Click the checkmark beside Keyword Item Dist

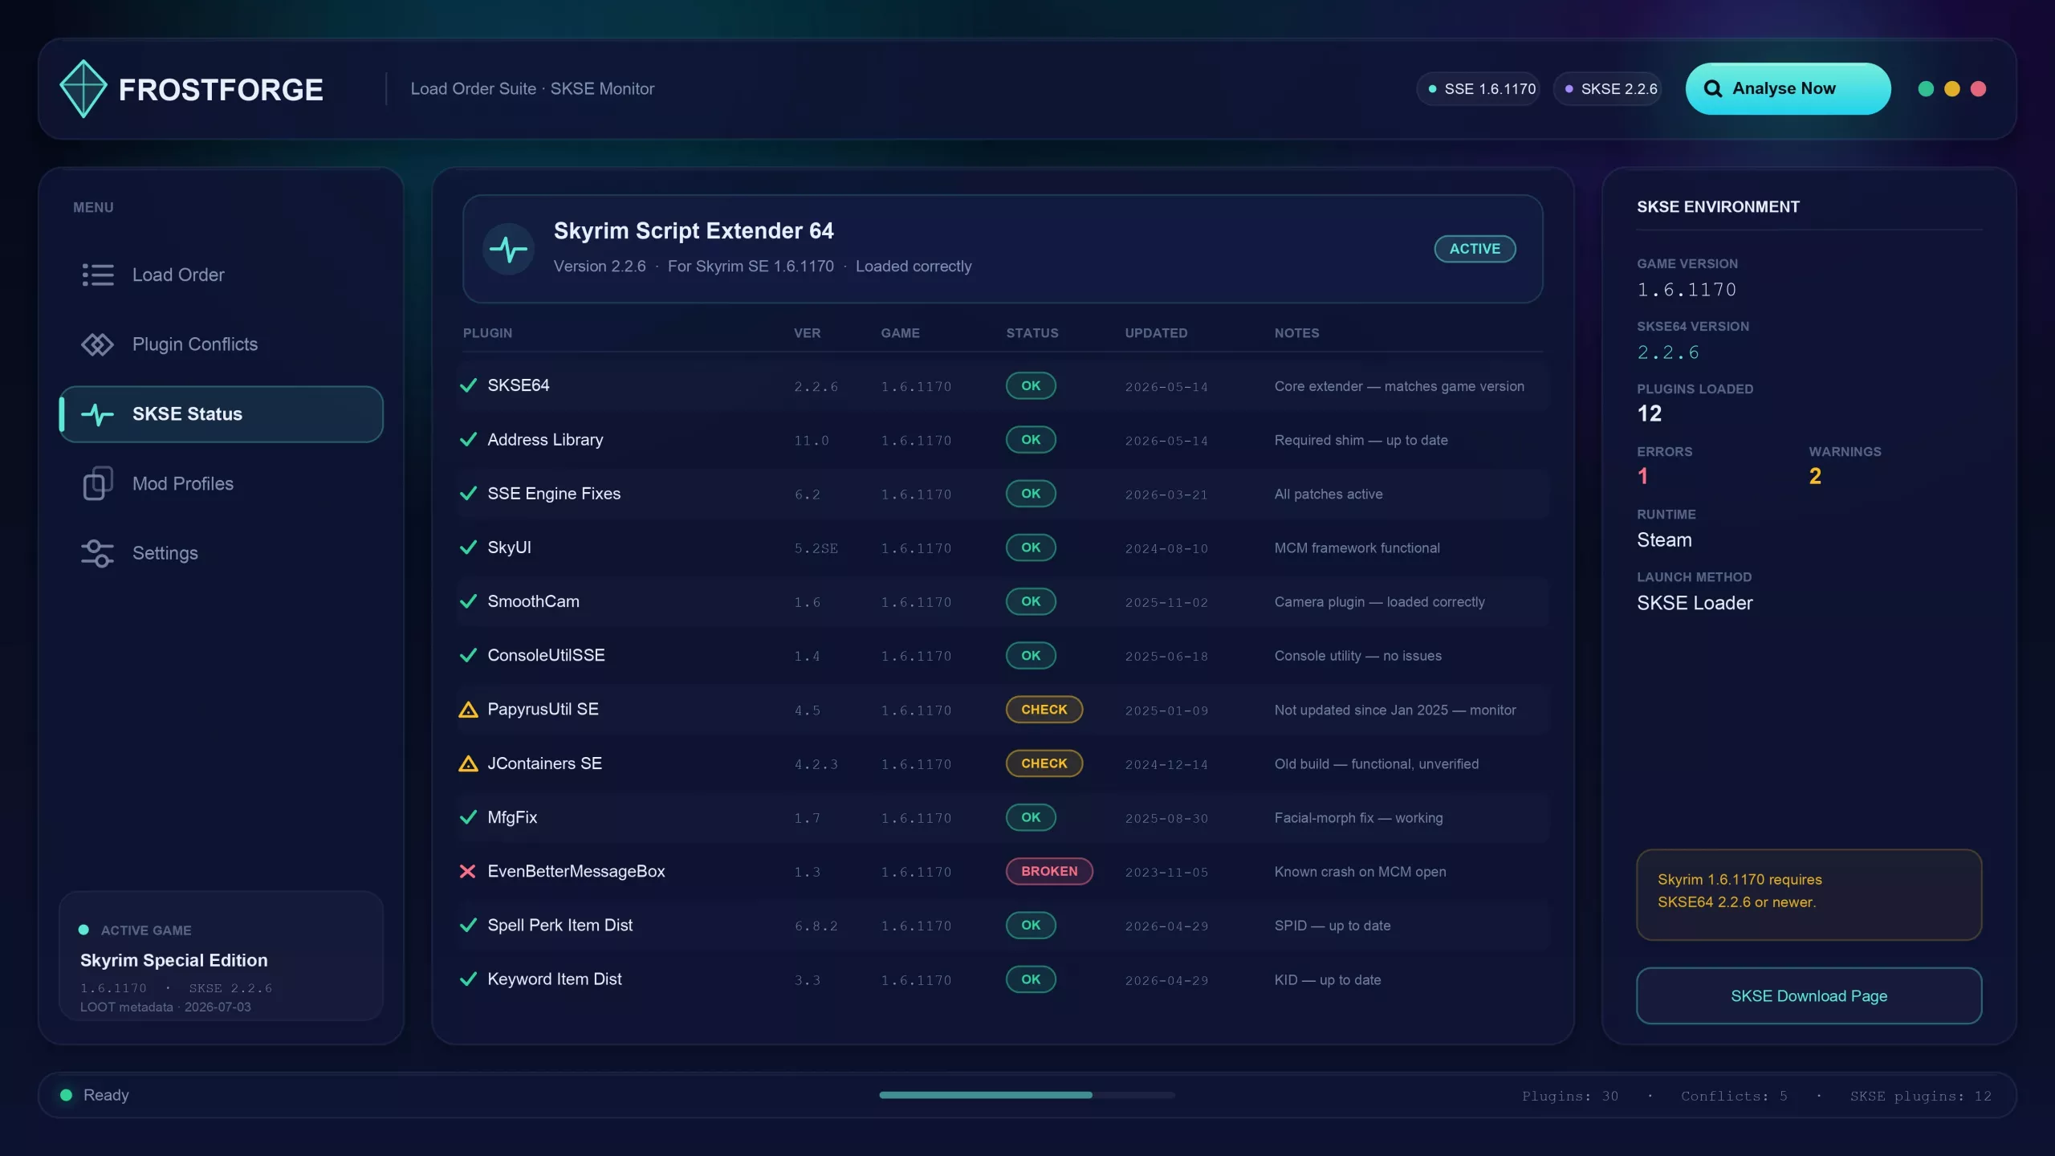468,979
